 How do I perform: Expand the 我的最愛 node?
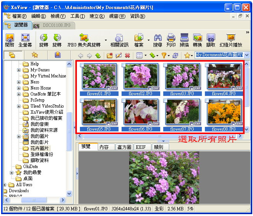pyautogui.click(x=11, y=173)
